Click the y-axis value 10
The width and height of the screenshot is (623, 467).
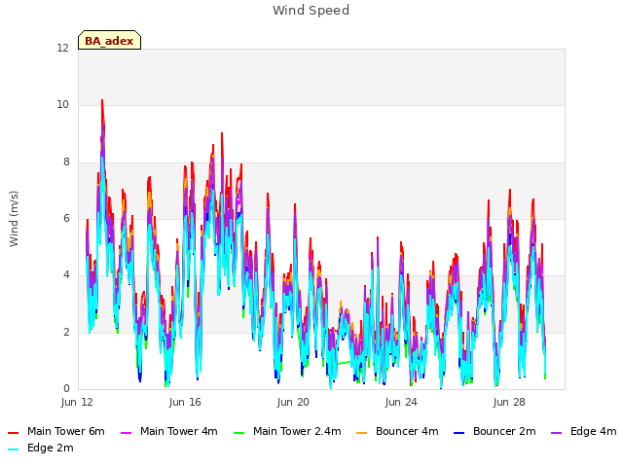point(62,105)
